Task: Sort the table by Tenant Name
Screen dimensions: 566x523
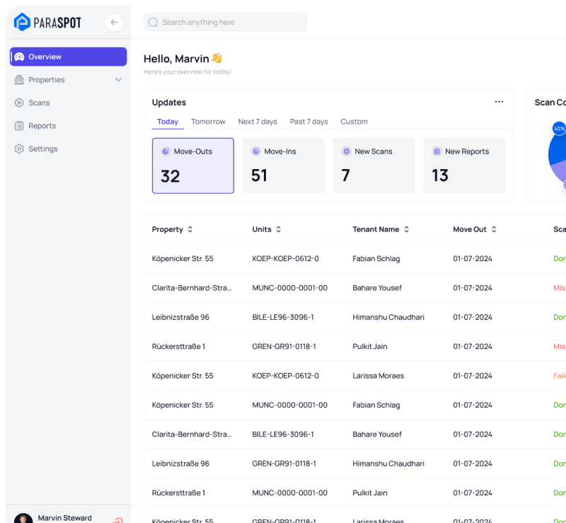Action: click(406, 229)
